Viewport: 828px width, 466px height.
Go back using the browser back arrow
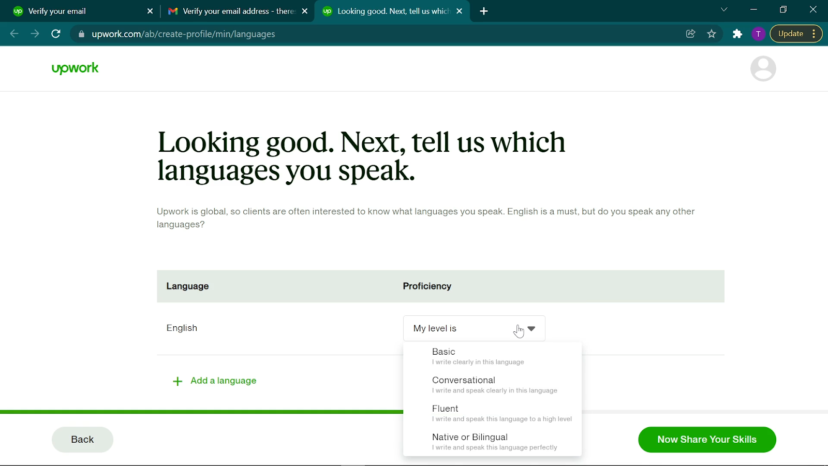point(14,34)
